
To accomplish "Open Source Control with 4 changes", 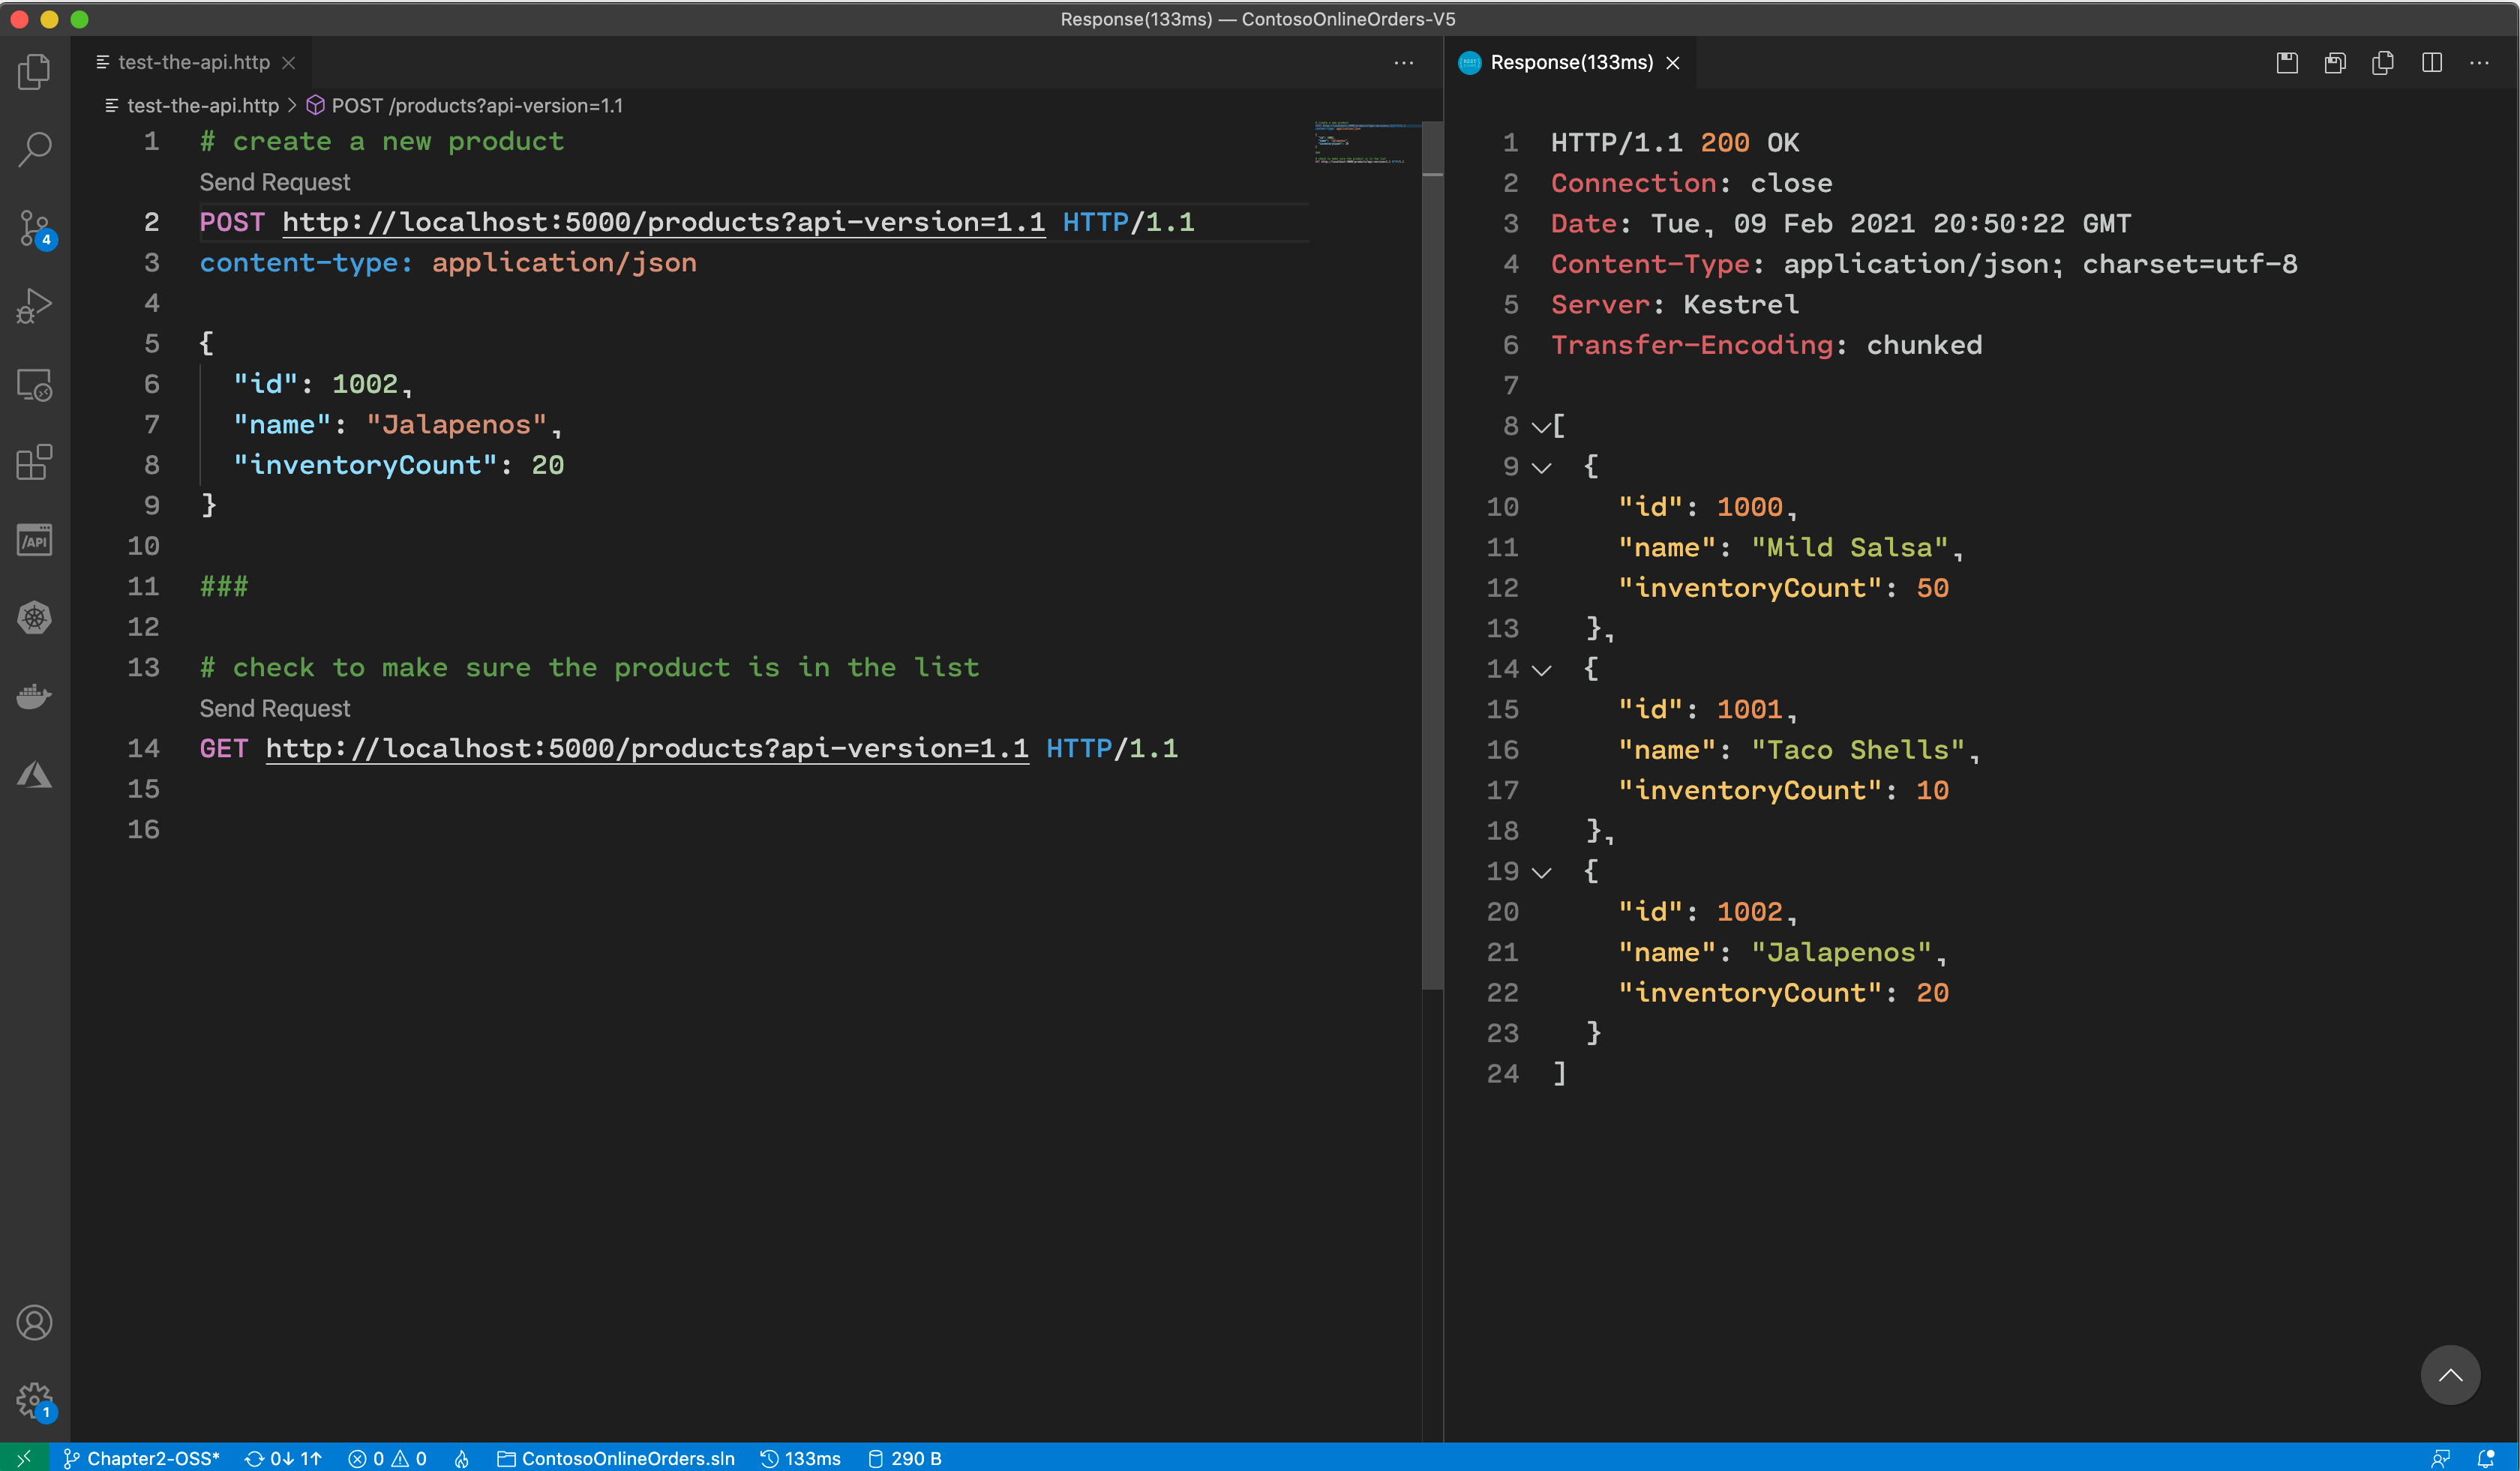I will pyautogui.click(x=34, y=228).
